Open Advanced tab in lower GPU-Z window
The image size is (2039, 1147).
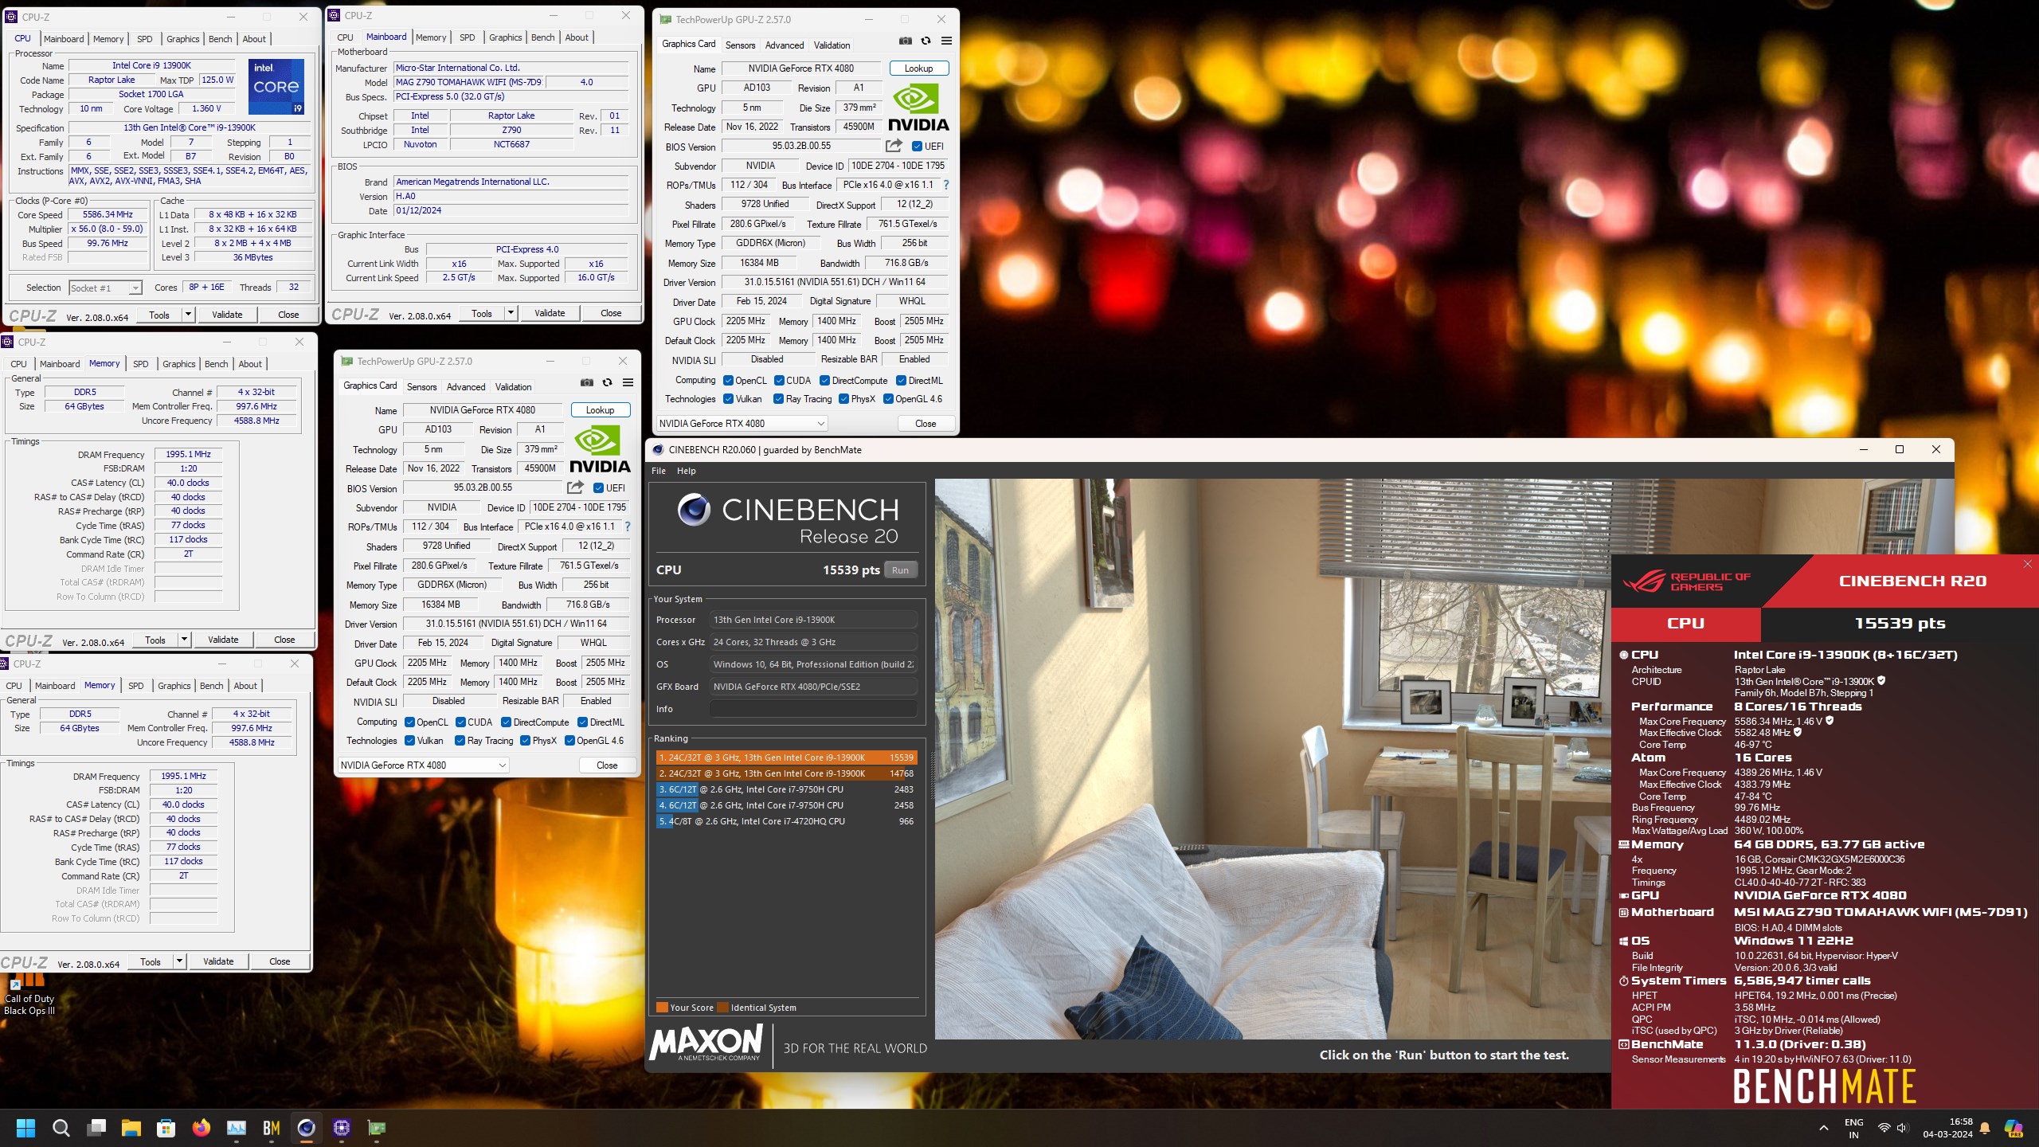point(466,387)
